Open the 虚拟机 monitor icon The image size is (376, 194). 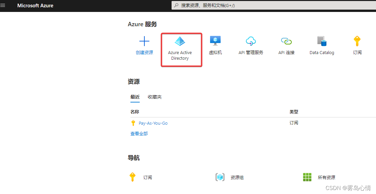(x=215, y=41)
